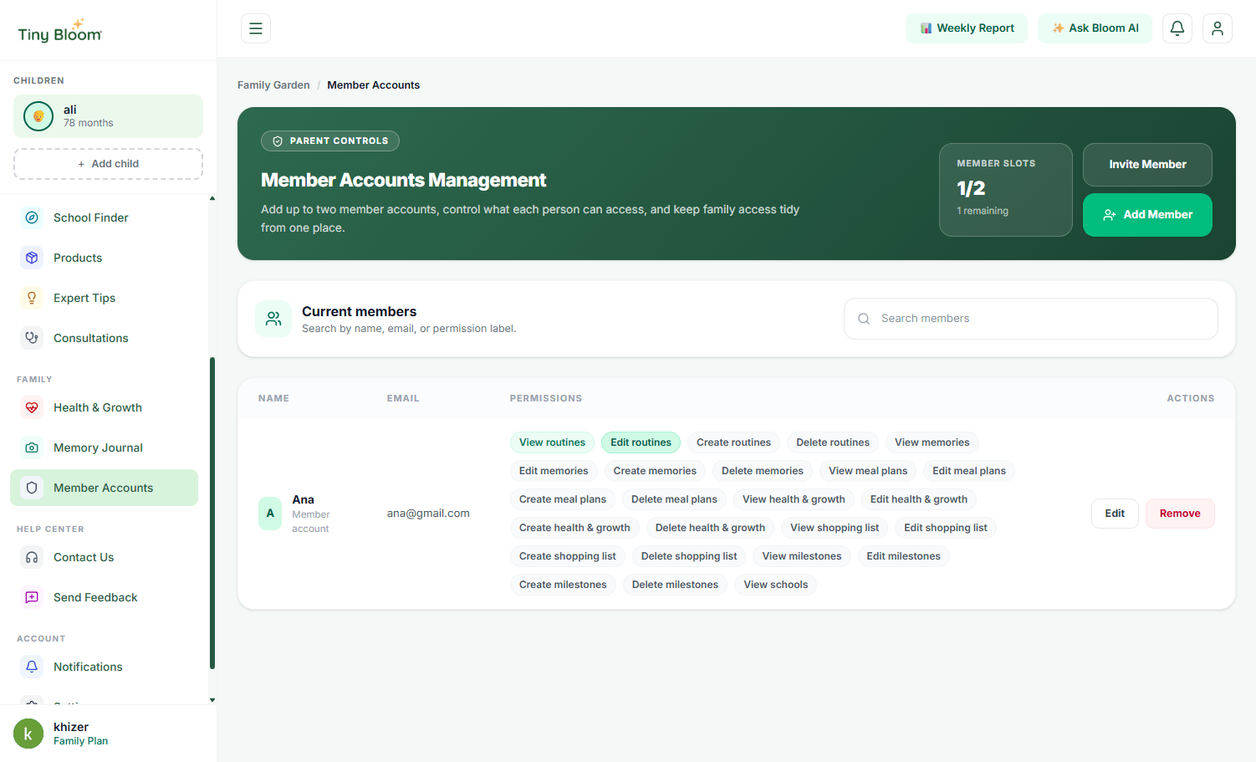
Task: Focus the Search members field
Action: click(1031, 319)
